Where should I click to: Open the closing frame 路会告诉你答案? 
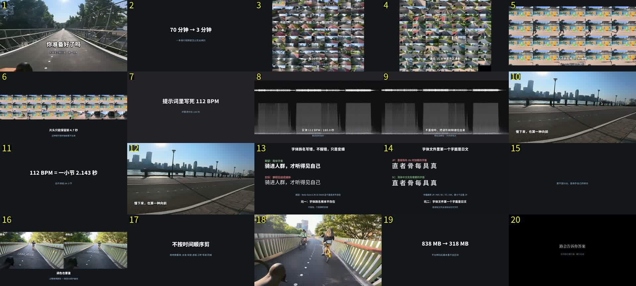click(572, 250)
